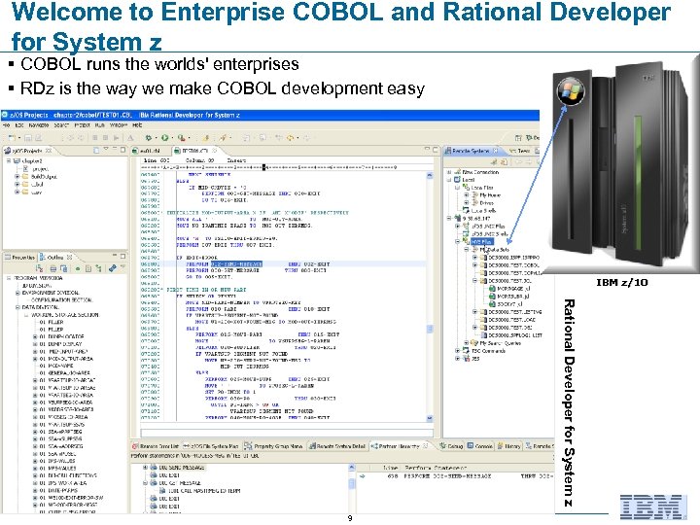The height and width of the screenshot is (525, 700).
Task: Open the Navigate menu
Action: pos(39,125)
